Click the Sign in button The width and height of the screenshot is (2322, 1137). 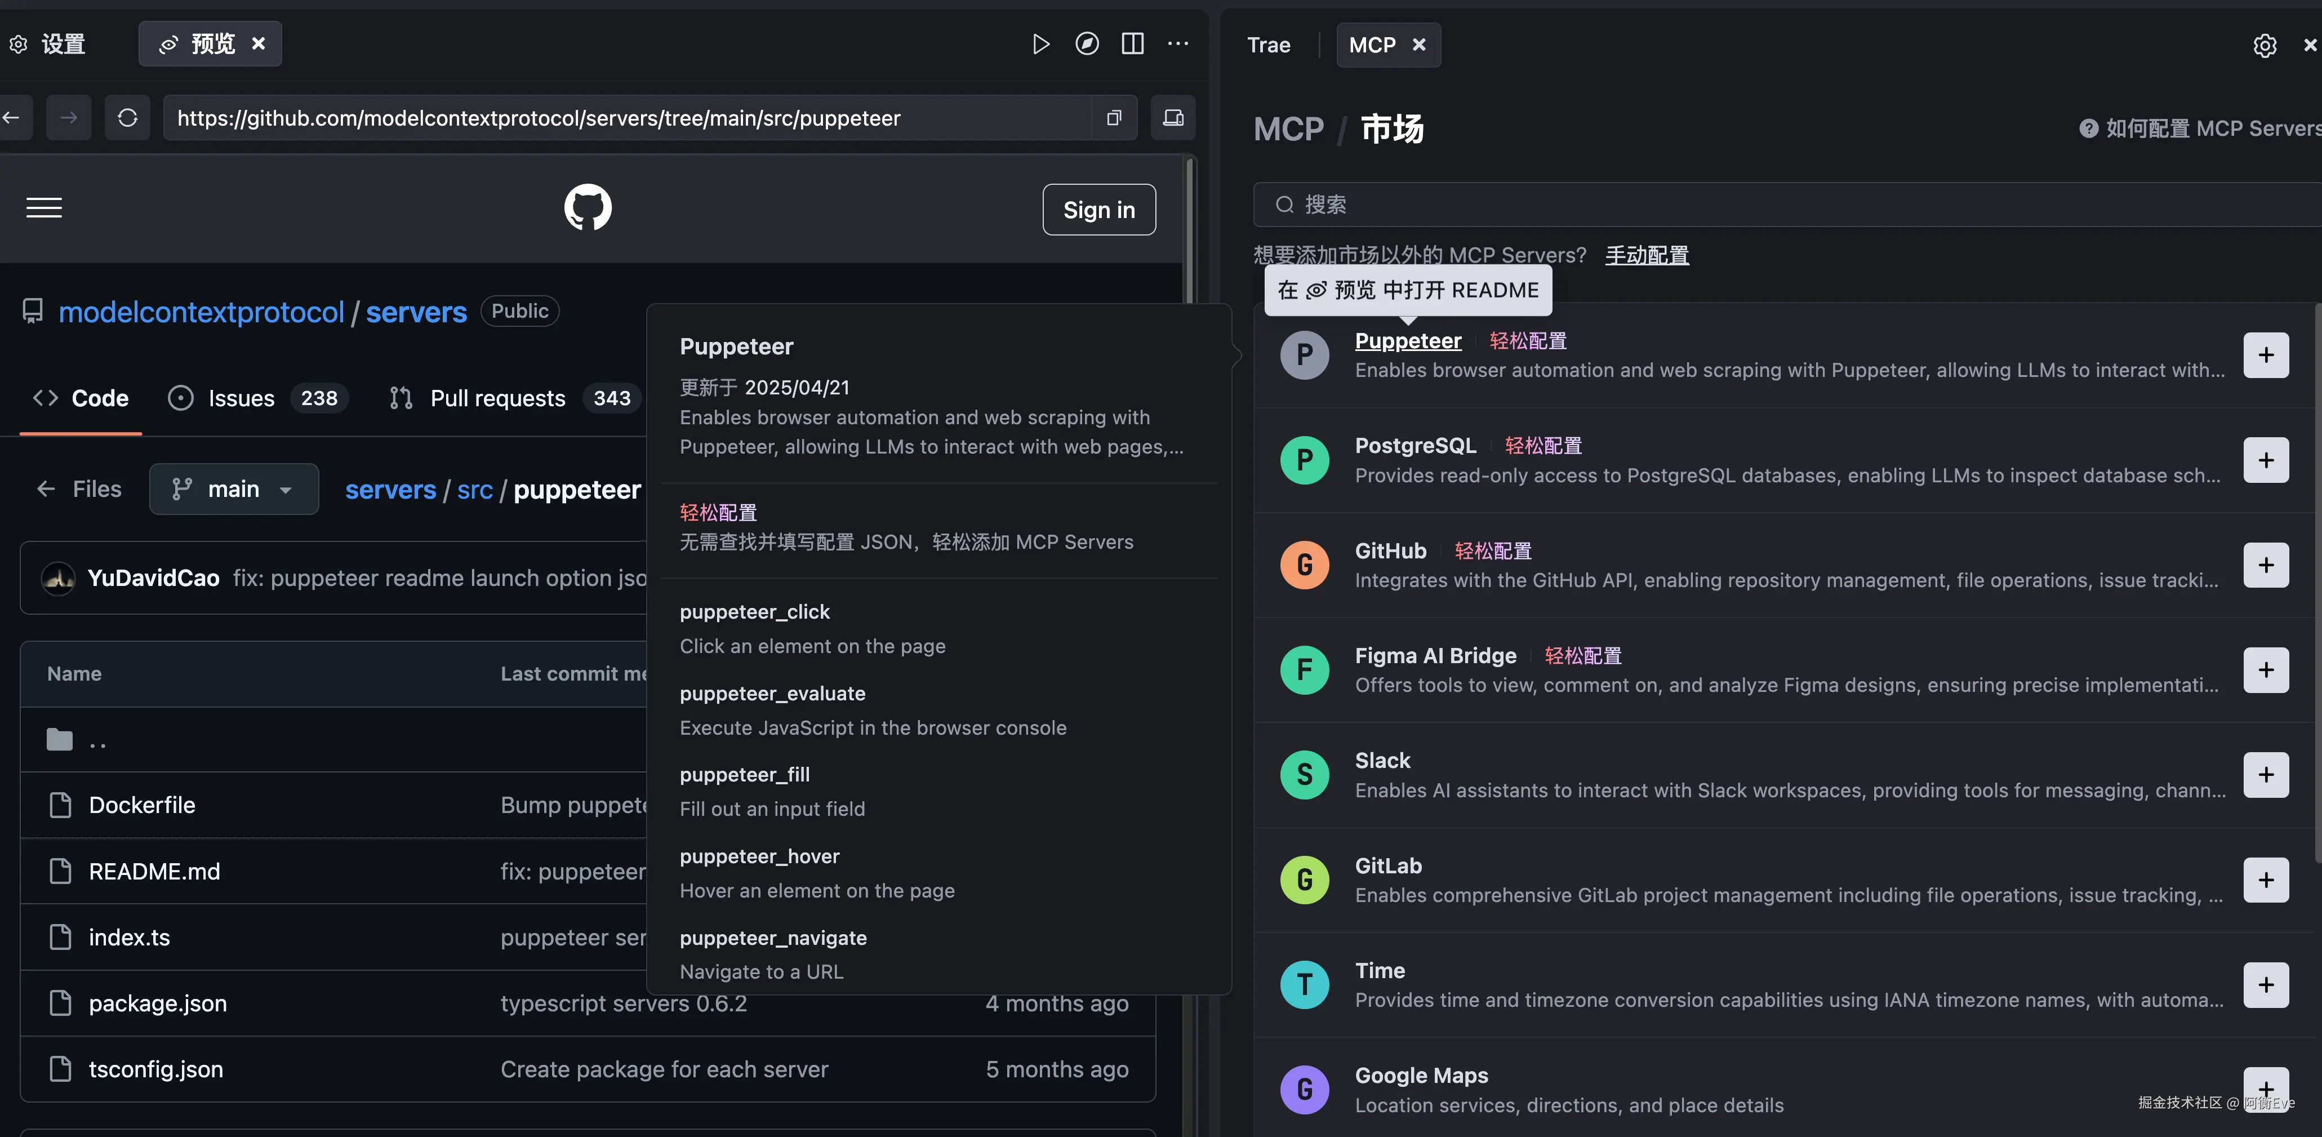[1098, 209]
